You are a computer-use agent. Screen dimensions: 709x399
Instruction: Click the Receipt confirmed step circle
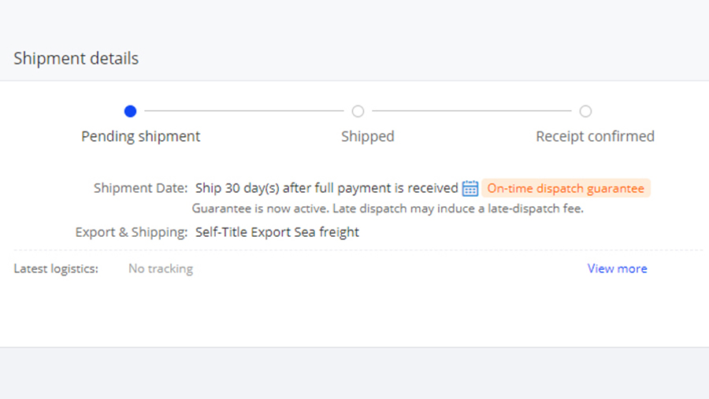click(x=585, y=112)
